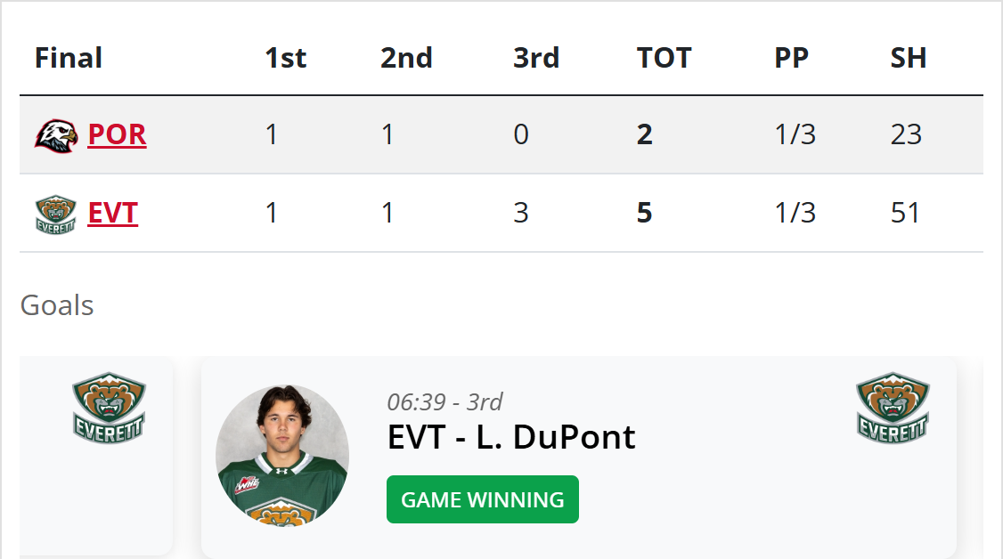Image resolution: width=1003 pixels, height=559 pixels.
Task: Click the SH column header
Action: 909,58
